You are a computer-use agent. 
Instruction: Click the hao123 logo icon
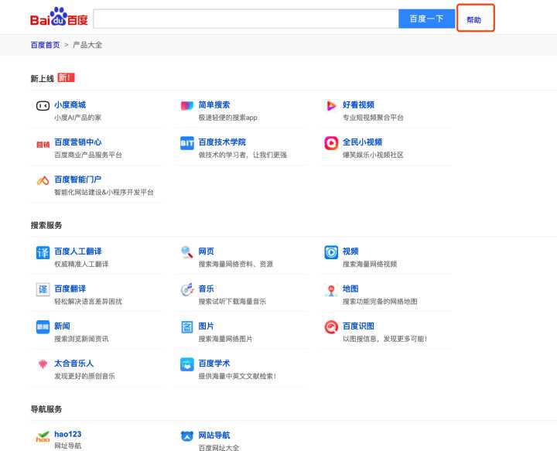coord(43,437)
